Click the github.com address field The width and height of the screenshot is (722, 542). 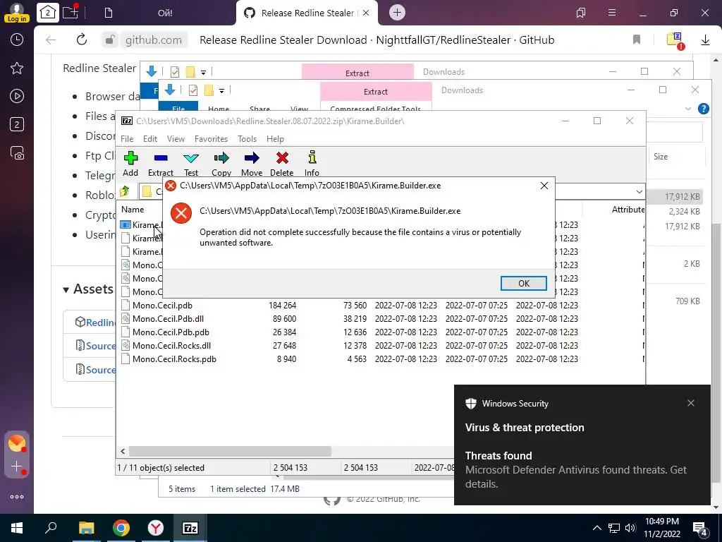click(153, 40)
